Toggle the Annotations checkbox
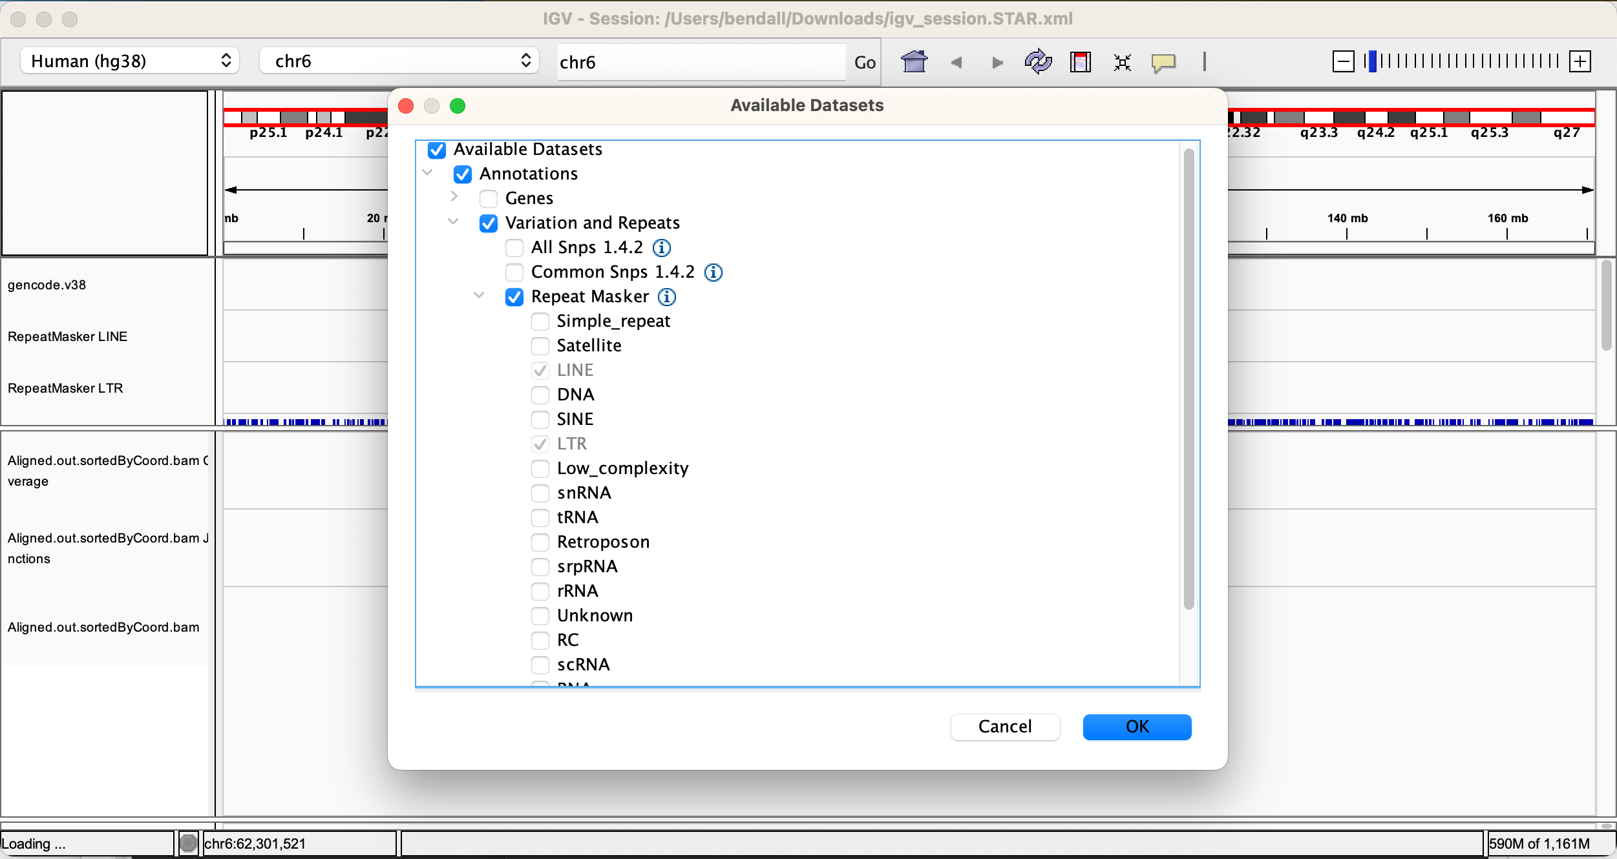This screenshot has height=859, width=1617. (463, 174)
